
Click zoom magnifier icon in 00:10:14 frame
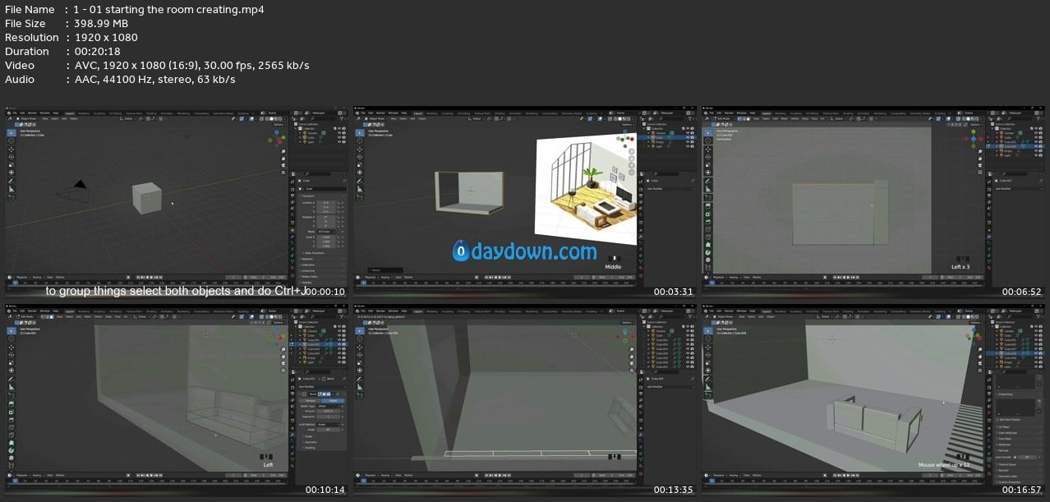point(283,348)
